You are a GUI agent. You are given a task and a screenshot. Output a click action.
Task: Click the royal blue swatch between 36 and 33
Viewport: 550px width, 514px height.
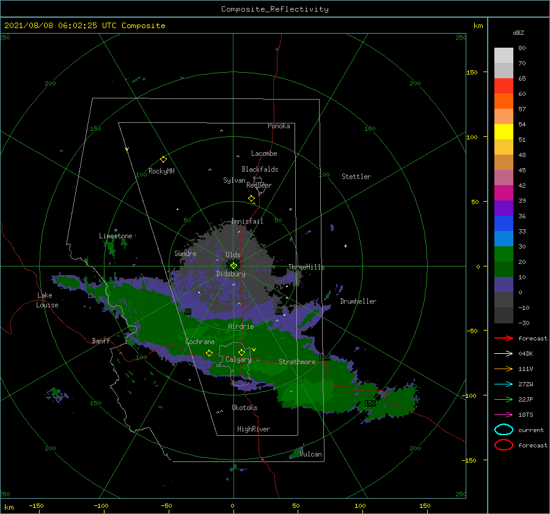(x=504, y=223)
